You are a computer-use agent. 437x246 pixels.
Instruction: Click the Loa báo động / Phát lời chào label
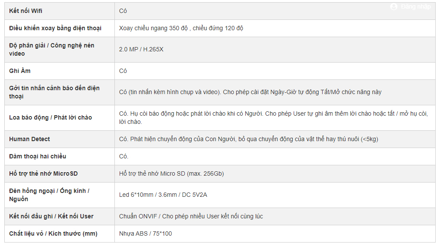[51, 117]
